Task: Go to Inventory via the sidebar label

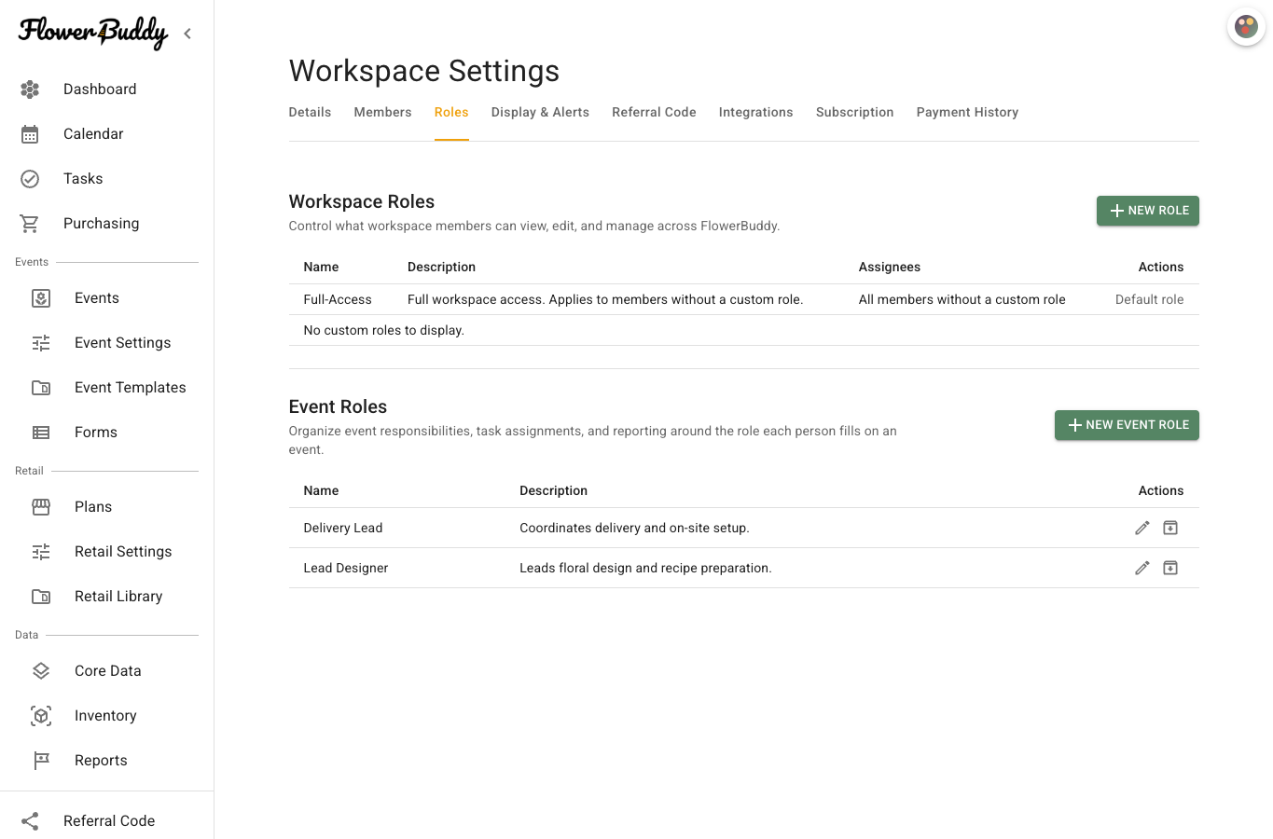Action: 105,716
